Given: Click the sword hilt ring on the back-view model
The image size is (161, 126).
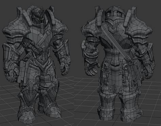Looking at the screenshot, I should [130, 62].
